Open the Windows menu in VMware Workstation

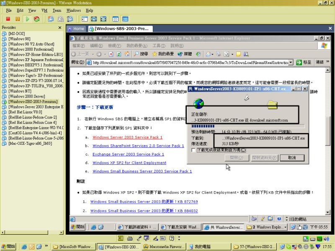pyautogui.click(x=74, y=10)
